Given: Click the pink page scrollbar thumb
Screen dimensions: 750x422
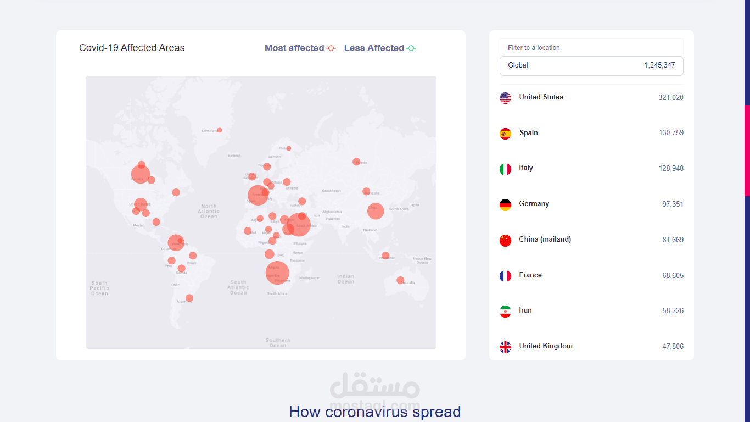Looking at the screenshot, I should 747,151.
